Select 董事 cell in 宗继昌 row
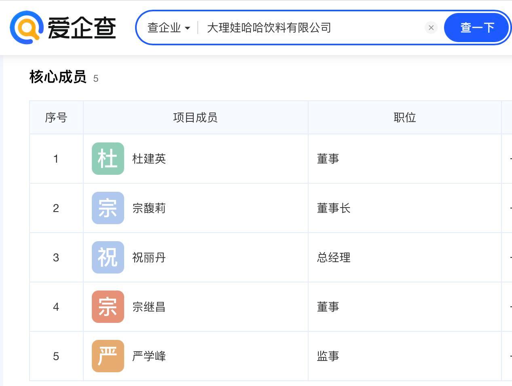This screenshot has height=386, width=512. (x=405, y=307)
